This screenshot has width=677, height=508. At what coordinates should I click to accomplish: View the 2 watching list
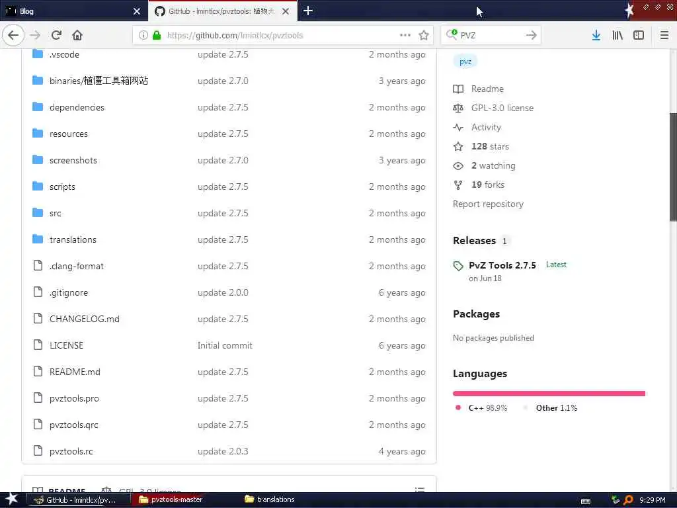(x=484, y=165)
